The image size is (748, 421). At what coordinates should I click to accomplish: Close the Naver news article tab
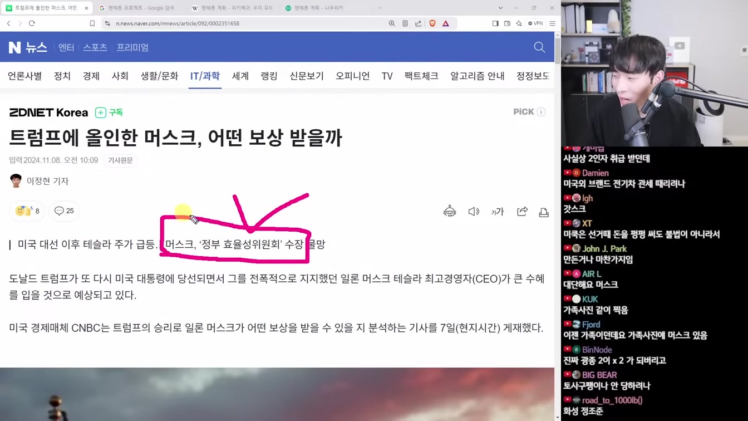pos(86,8)
